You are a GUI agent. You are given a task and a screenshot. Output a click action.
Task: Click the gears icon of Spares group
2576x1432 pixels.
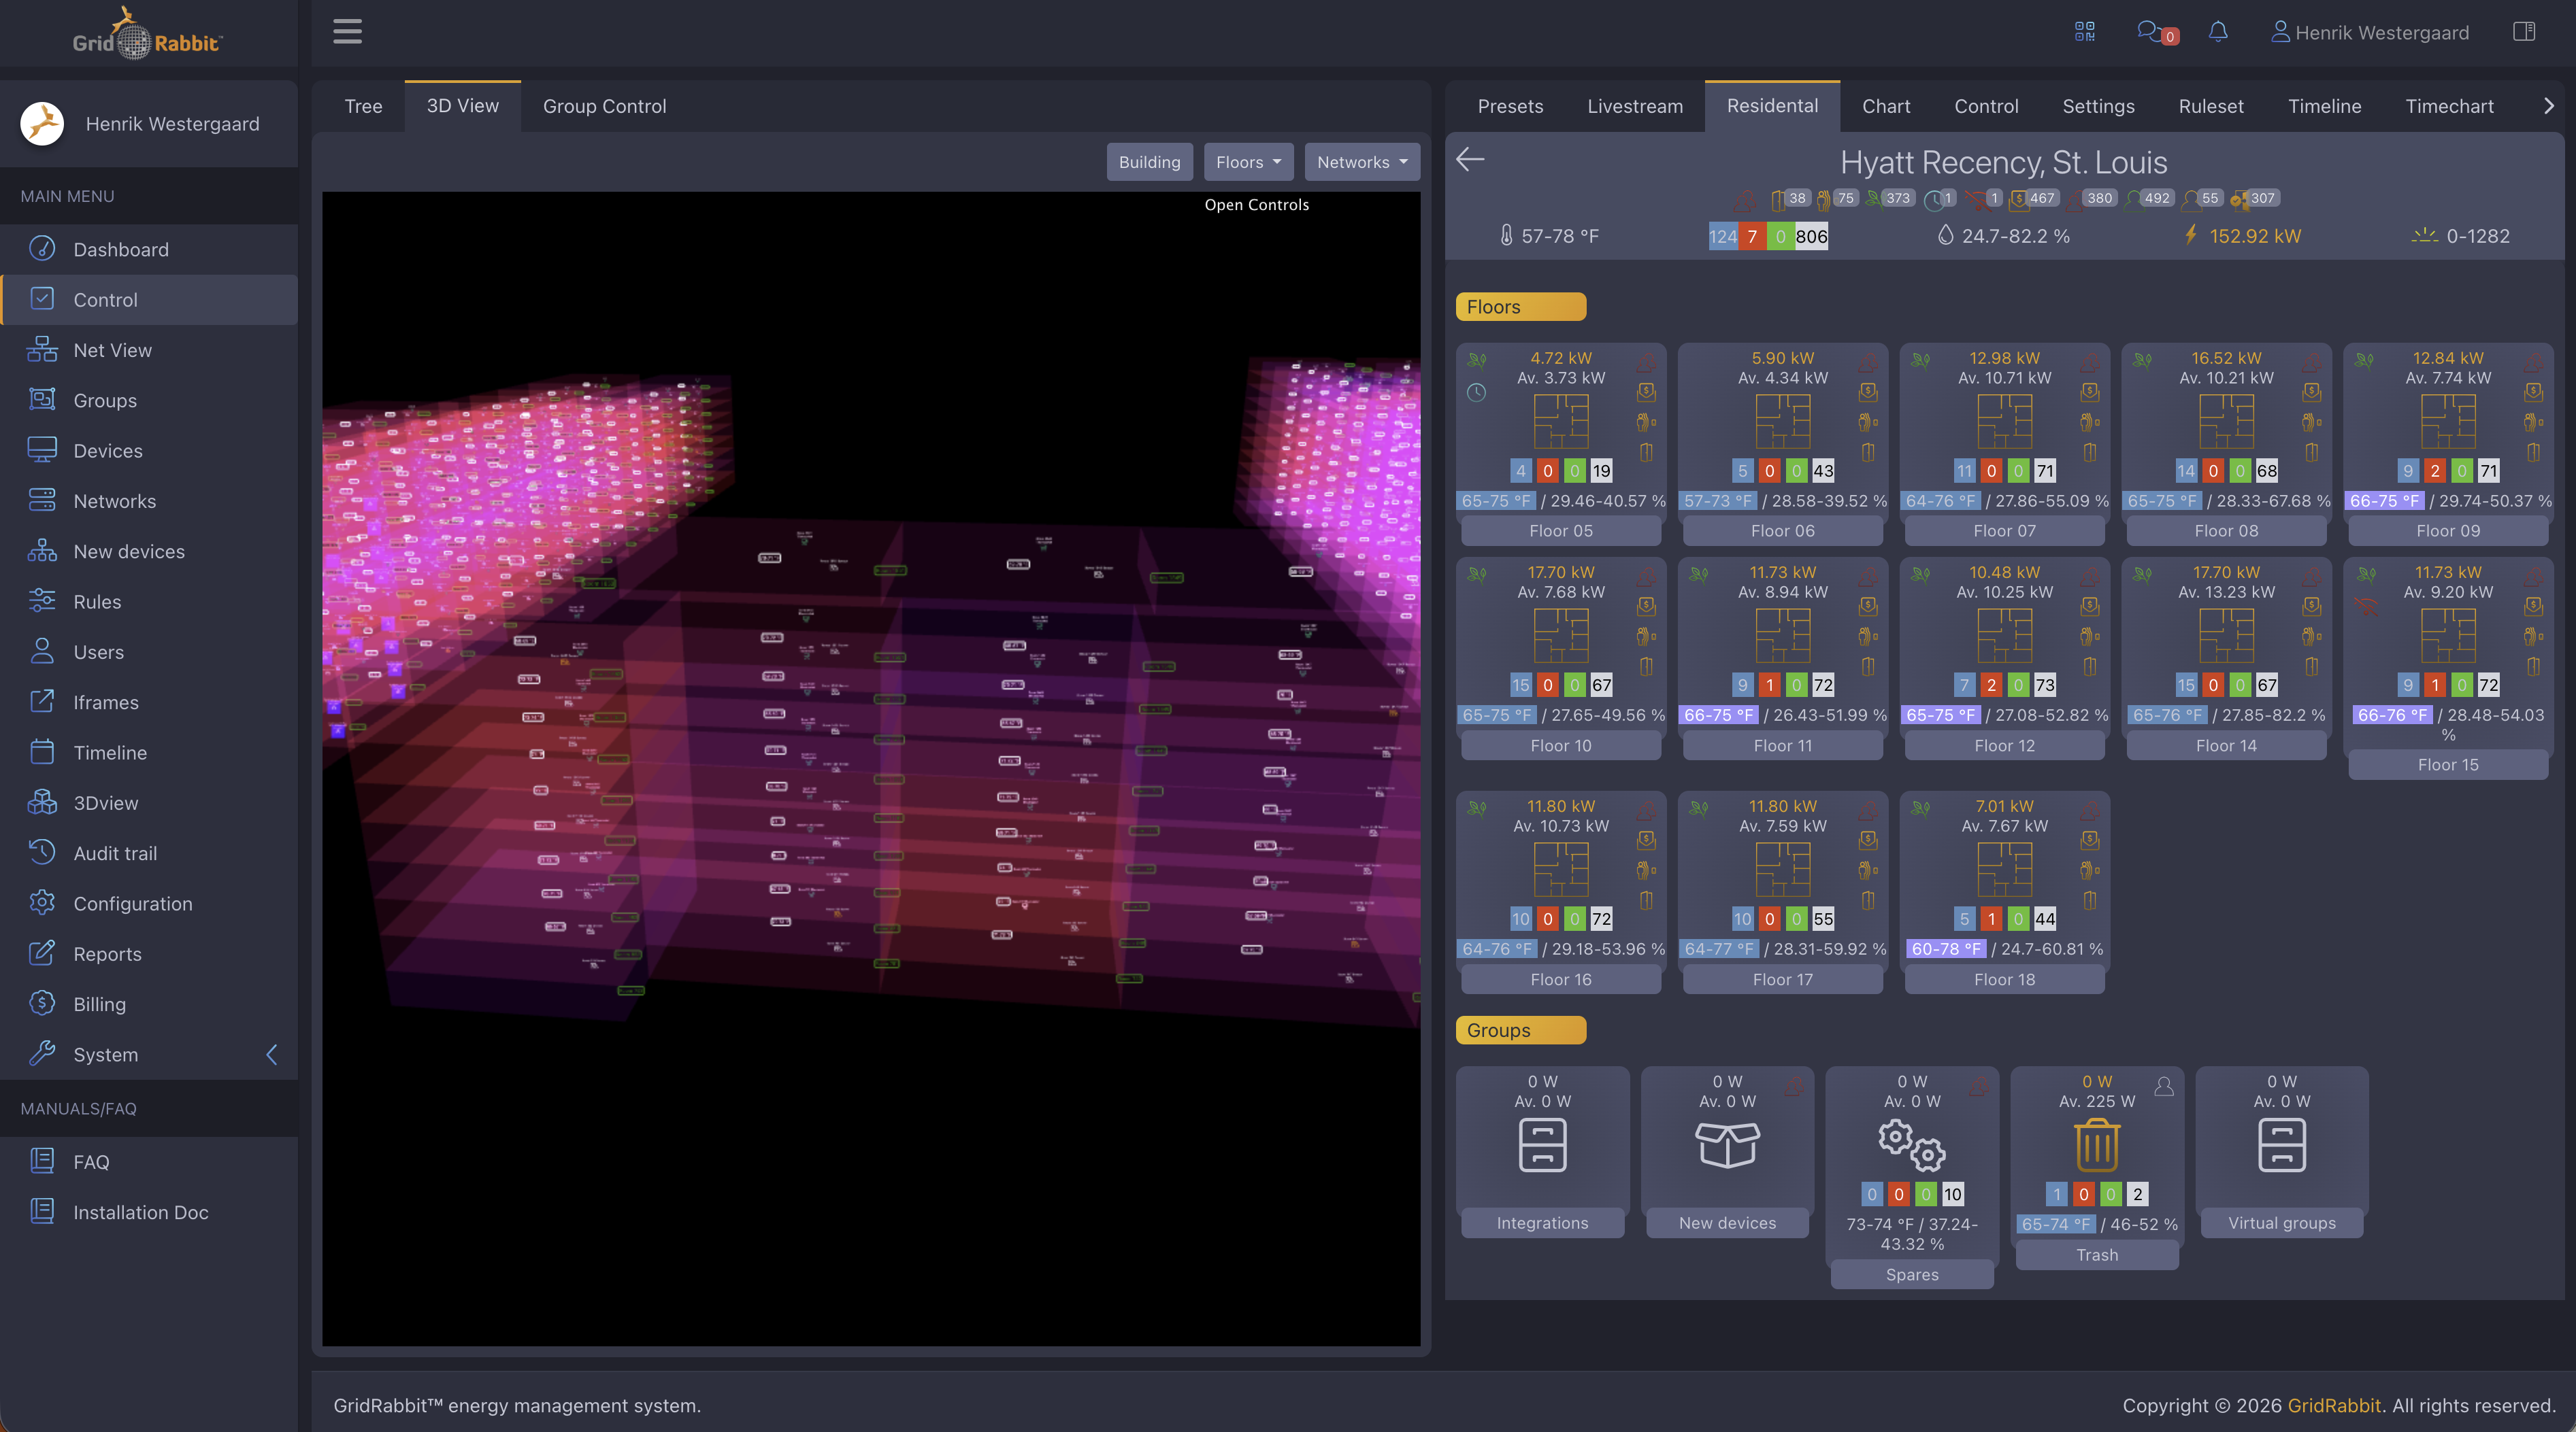coord(1911,1145)
